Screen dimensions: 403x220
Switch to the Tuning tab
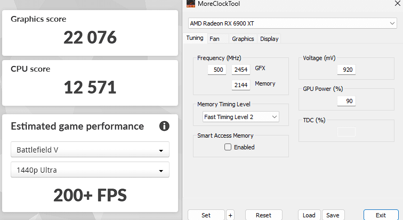point(195,38)
